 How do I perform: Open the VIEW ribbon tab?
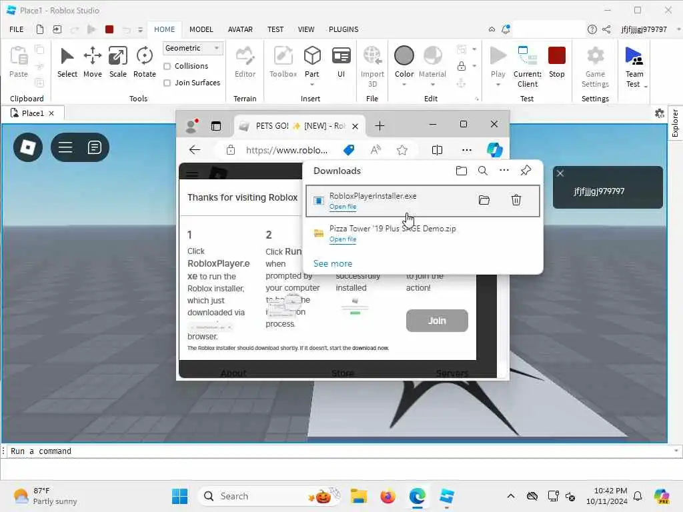point(305,29)
